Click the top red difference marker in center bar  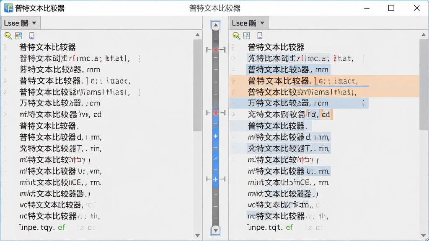[216, 50]
